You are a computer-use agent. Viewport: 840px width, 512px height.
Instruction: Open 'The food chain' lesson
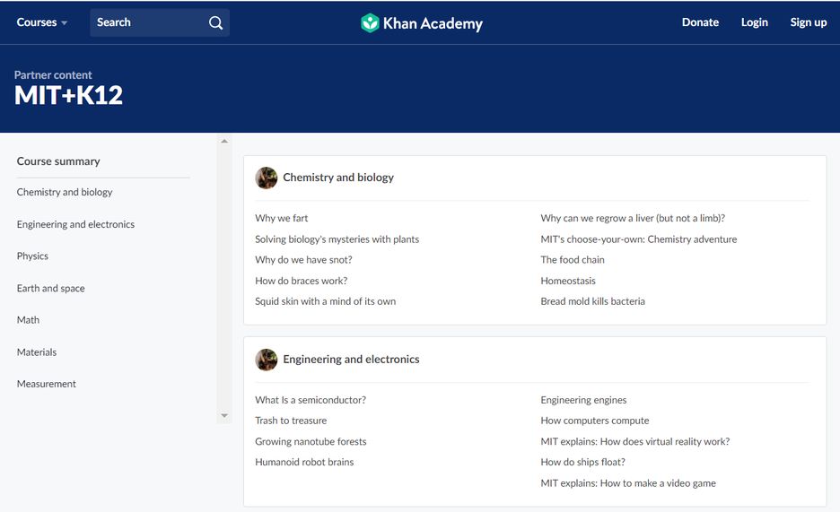(573, 260)
